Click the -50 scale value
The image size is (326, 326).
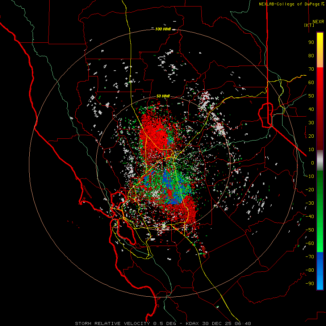pos(310,230)
